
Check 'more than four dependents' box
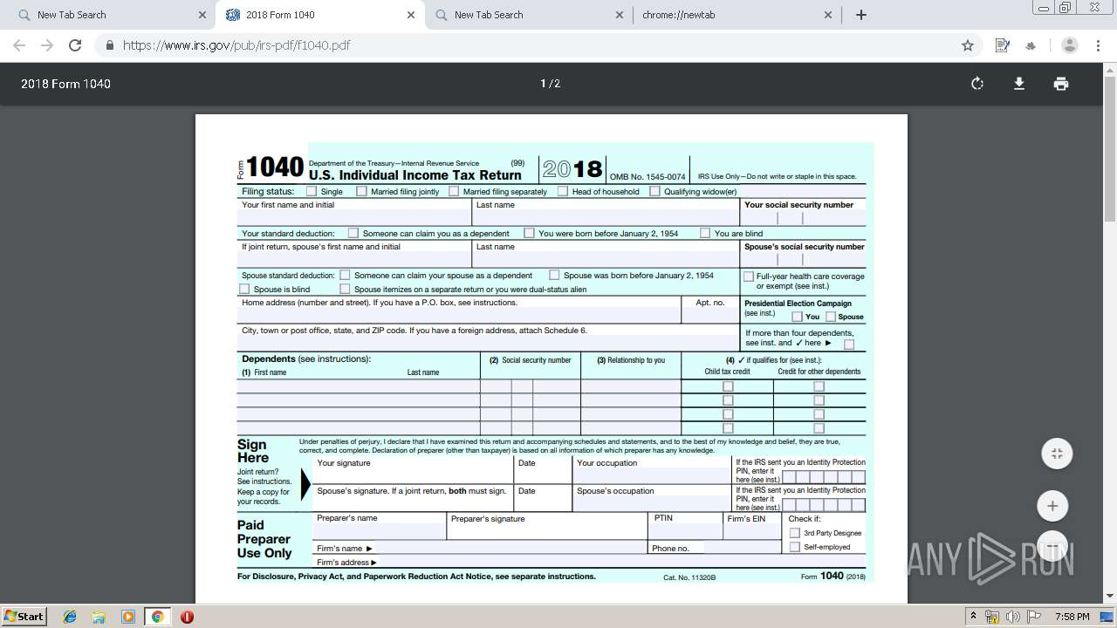[849, 344]
